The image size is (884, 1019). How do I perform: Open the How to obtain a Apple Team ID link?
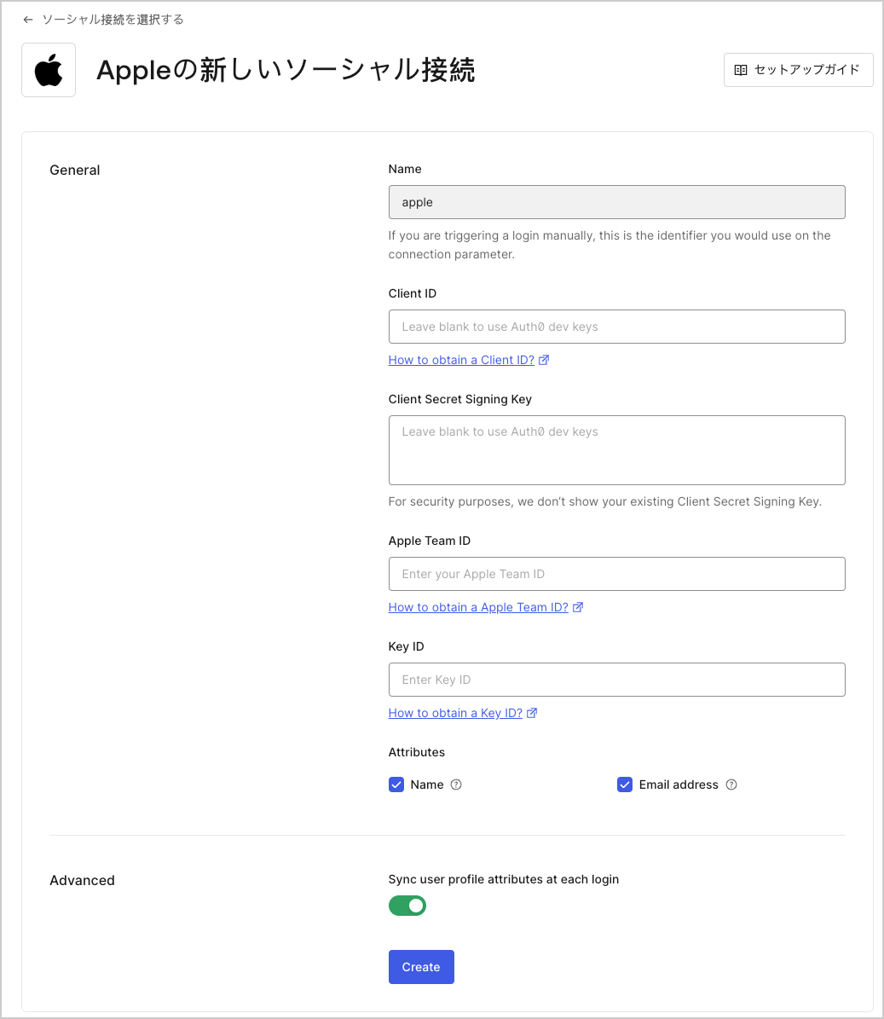pos(478,606)
